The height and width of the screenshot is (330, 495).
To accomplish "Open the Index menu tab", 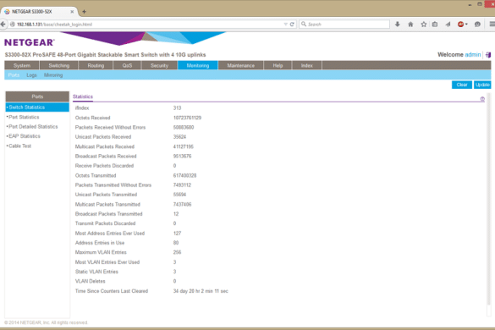I will (307, 65).
